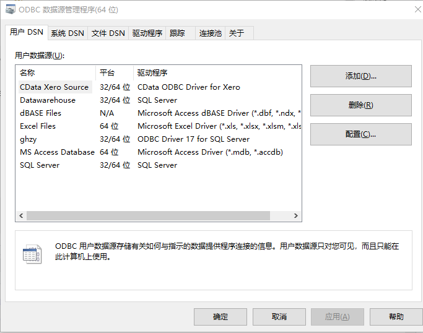This screenshot has height=333, width=423.
Task: Click the 驱动程序 column header
Action: click(x=217, y=73)
